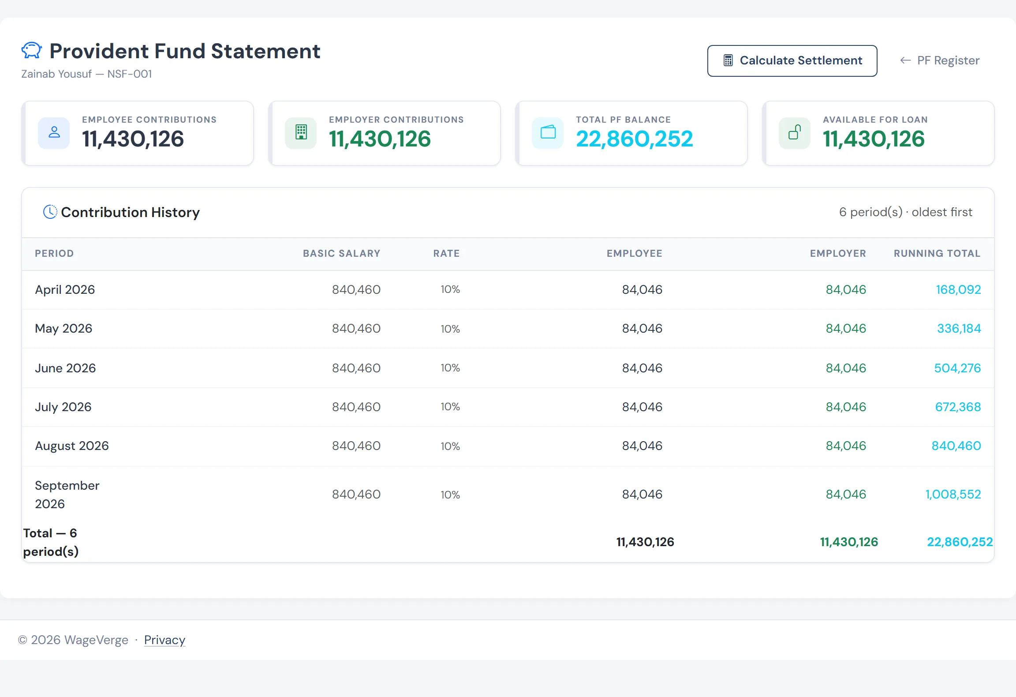Select the August 2026 period cell
Viewport: 1016px width, 697px height.
coord(72,446)
